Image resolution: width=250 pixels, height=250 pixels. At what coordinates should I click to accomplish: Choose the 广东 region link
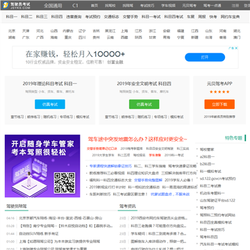point(26,37)
